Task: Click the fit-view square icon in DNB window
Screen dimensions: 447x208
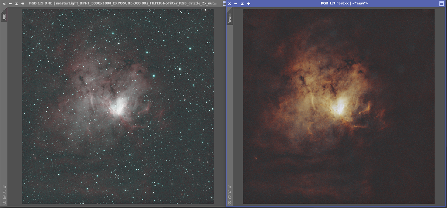Action: (4, 192)
